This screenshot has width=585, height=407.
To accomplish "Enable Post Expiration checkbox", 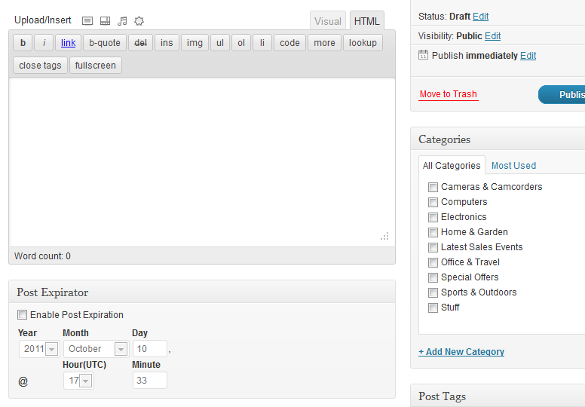I will point(22,315).
